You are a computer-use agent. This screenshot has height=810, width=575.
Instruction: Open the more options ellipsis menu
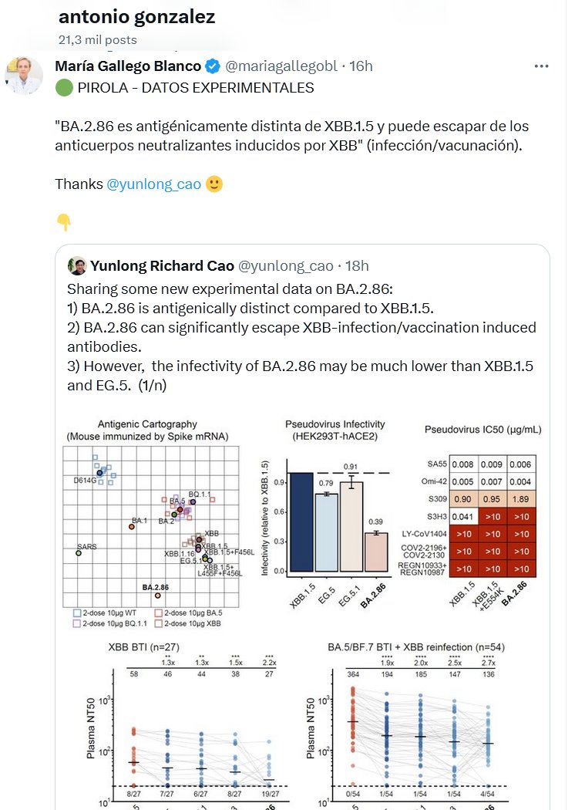point(542,67)
